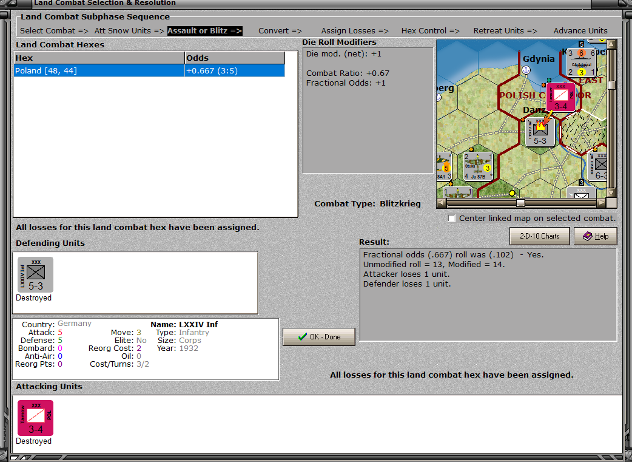Screen dimensions: 632x462
Task: Click the Assign Losses subphase step
Action: [x=355, y=31]
